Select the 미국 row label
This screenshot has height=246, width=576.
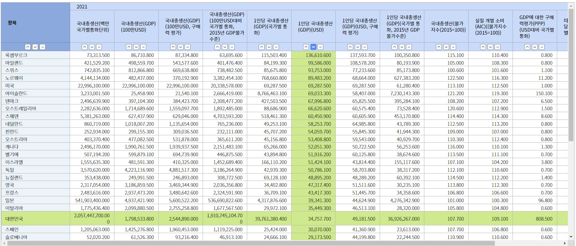[10, 86]
